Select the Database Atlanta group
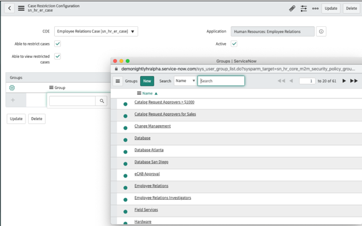The image size is (362, 226). coord(149,150)
